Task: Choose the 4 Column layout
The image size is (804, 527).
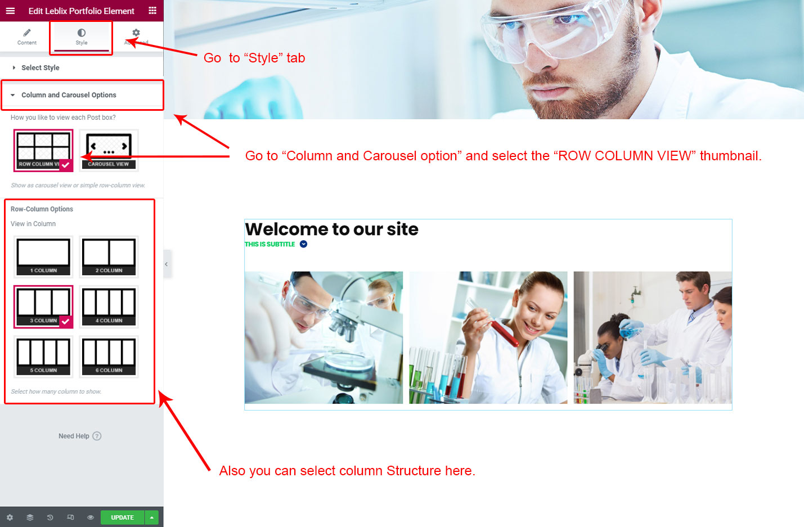Action: (x=109, y=307)
